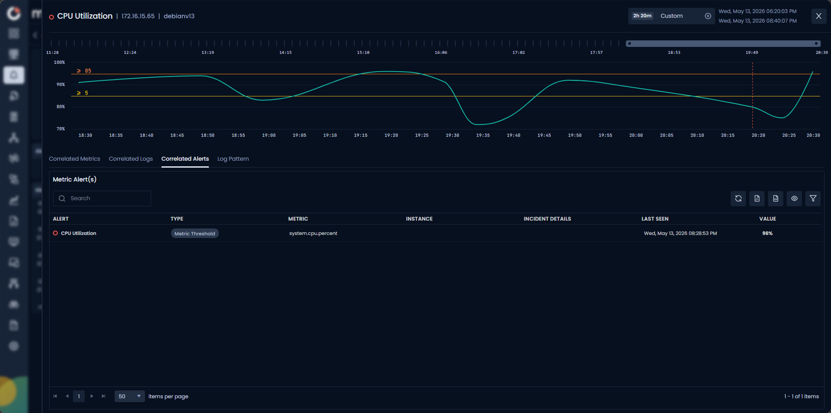Image resolution: width=831 pixels, height=413 pixels.
Task: Click the debianv13 host name
Action: click(x=179, y=16)
